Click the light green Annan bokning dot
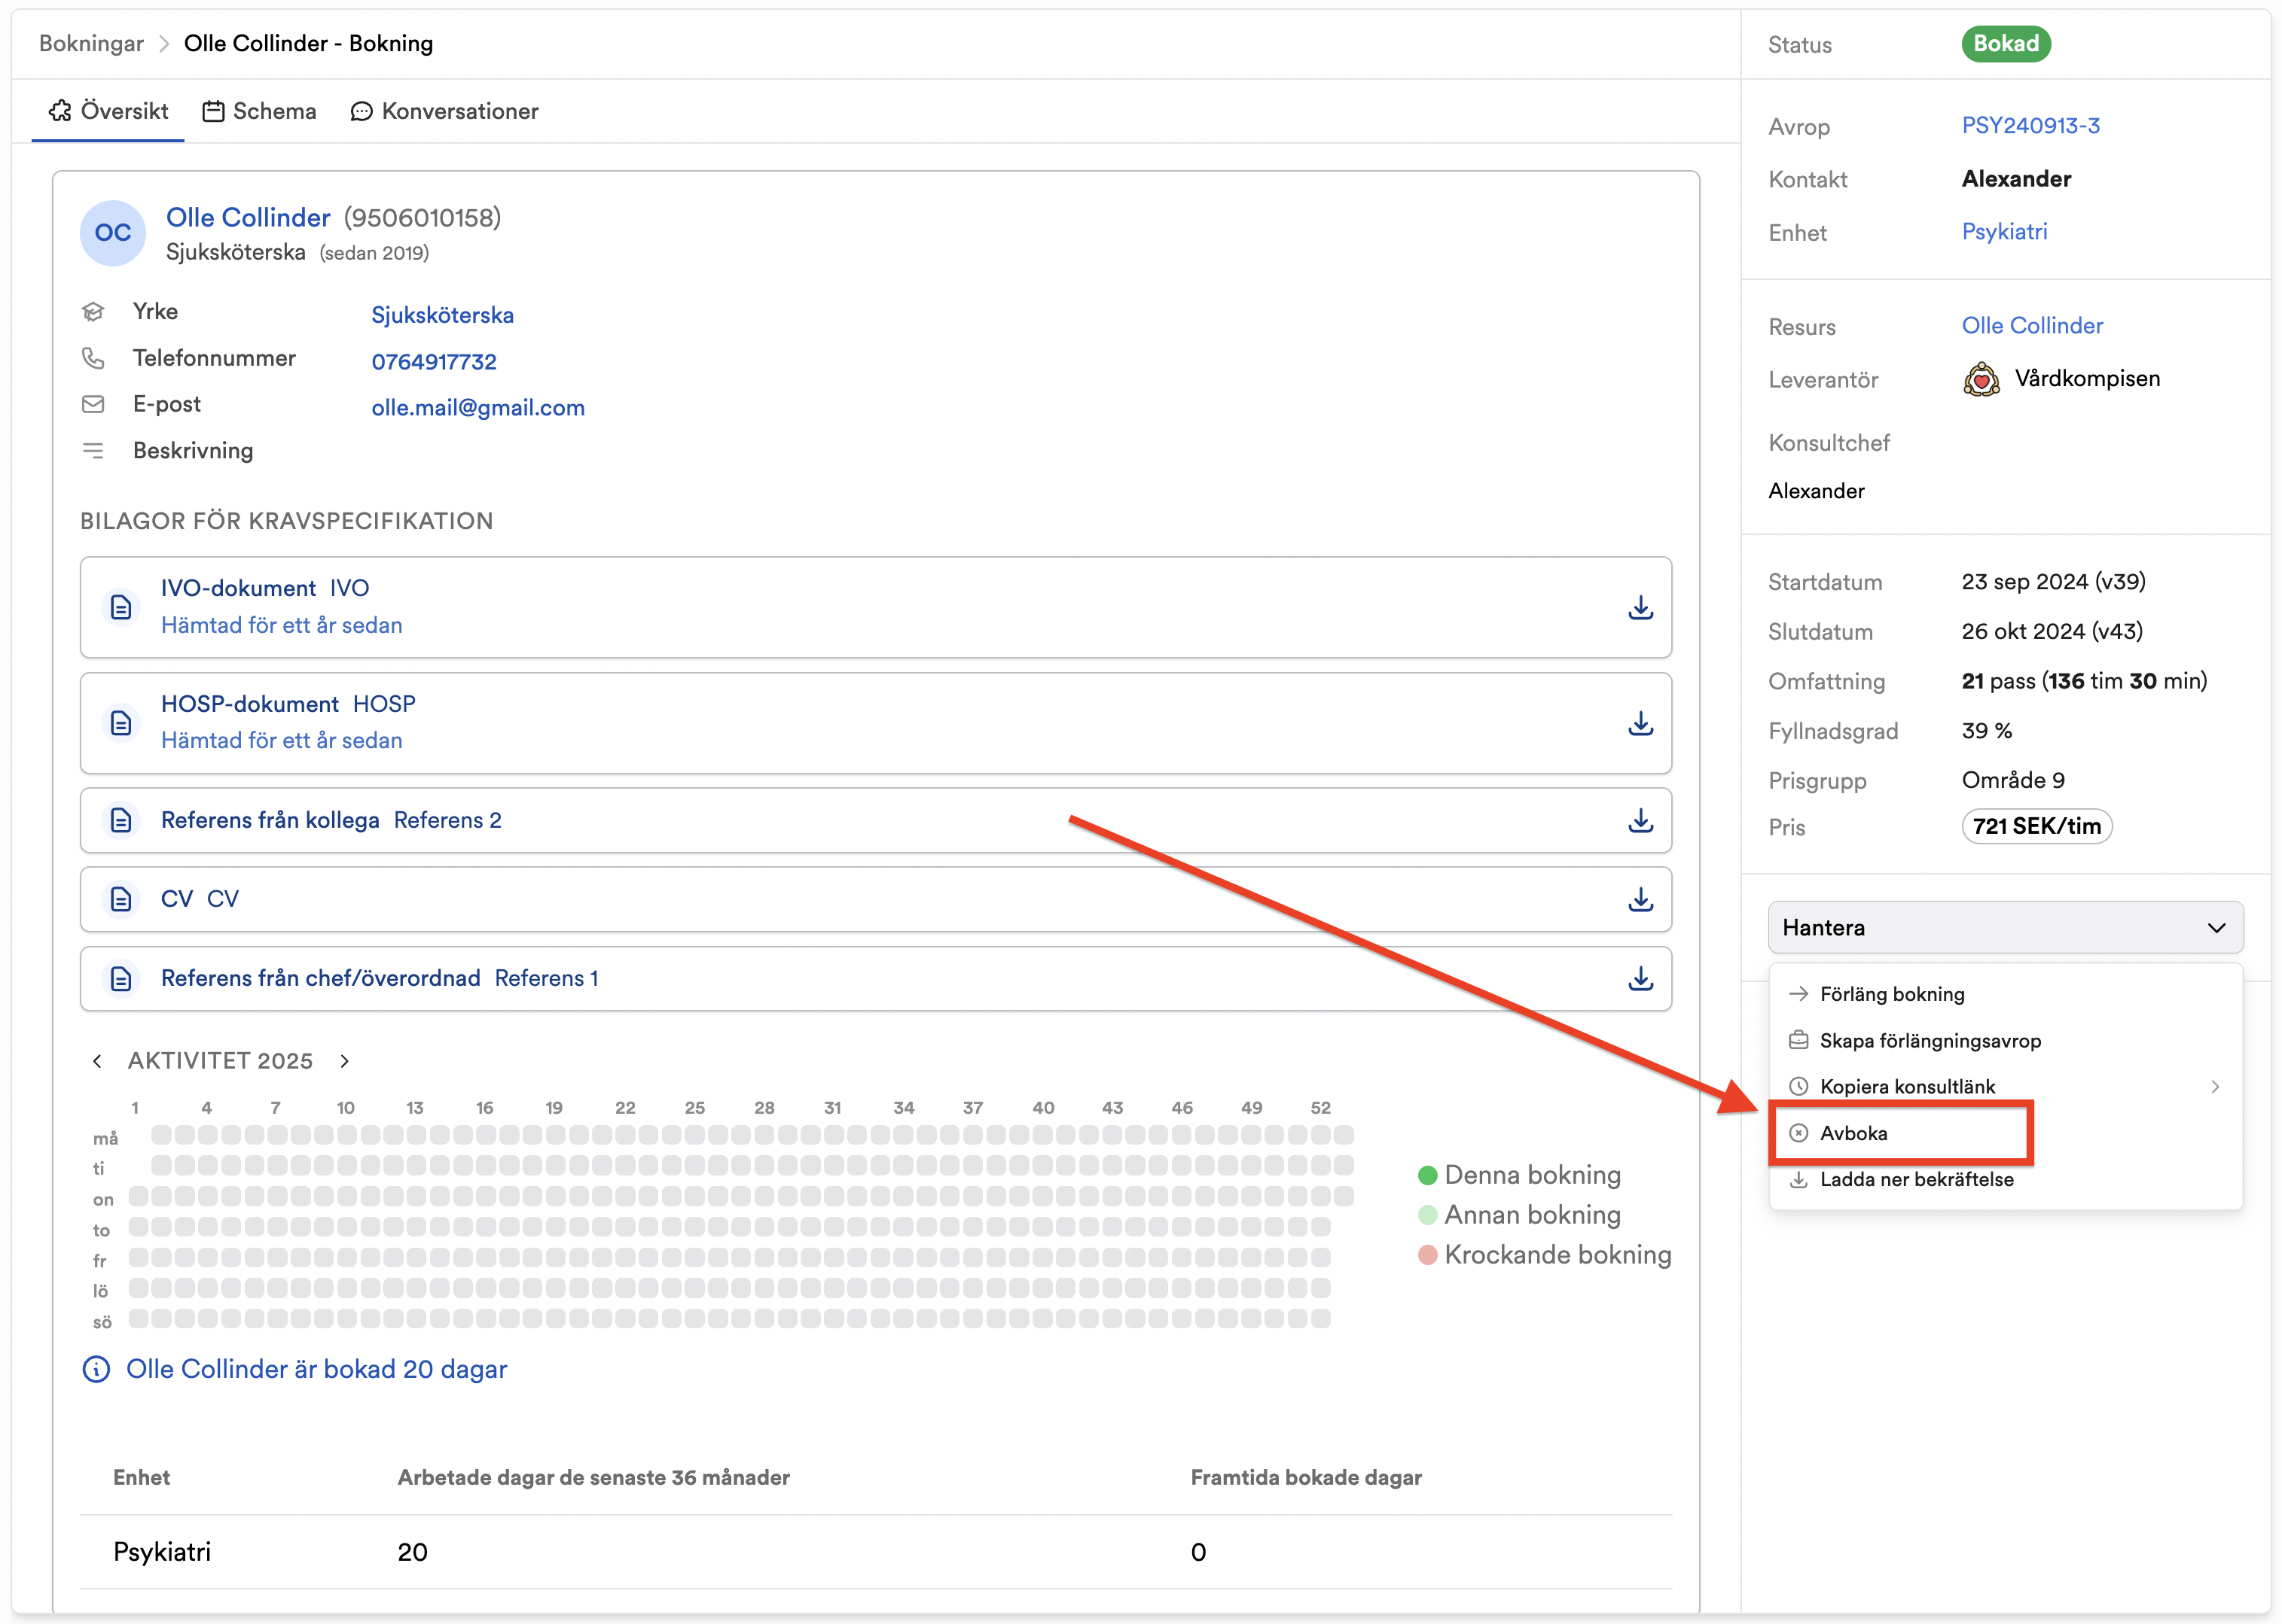This screenshot has width=2282, height=1624. point(1427,1215)
